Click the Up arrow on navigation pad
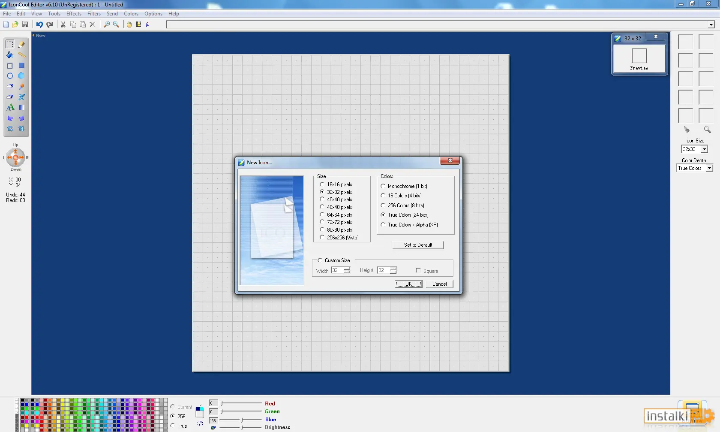This screenshot has width=720, height=432. (x=15, y=151)
